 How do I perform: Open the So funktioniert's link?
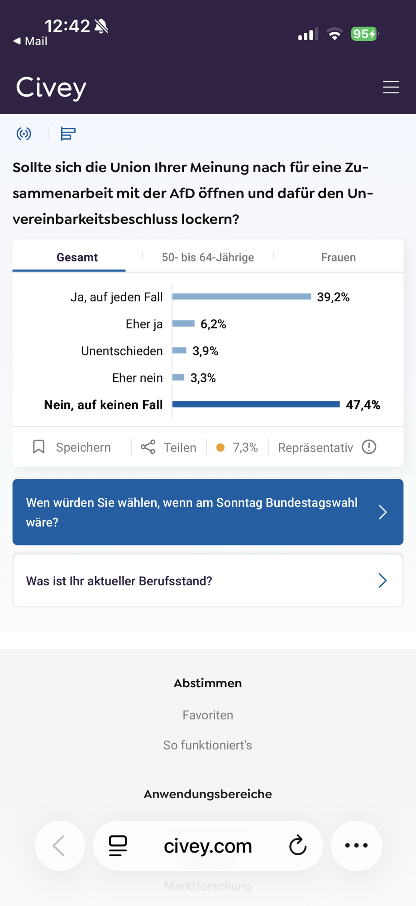[208, 745]
